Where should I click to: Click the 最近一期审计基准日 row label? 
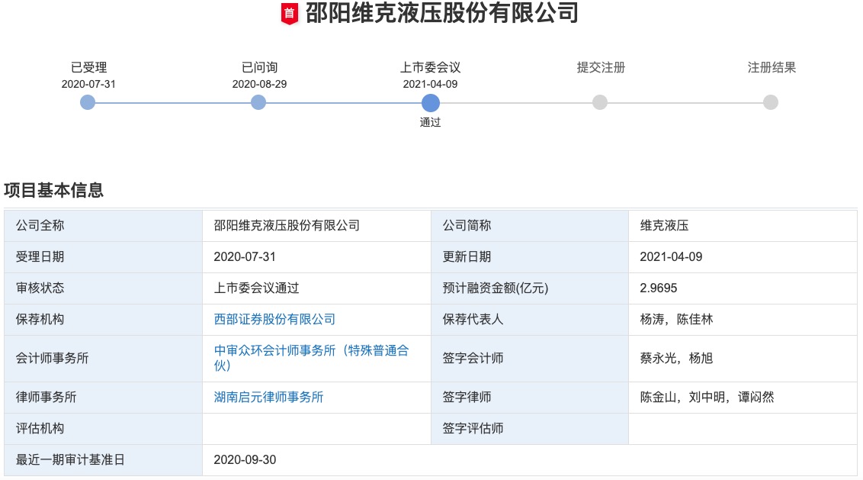[x=70, y=459]
